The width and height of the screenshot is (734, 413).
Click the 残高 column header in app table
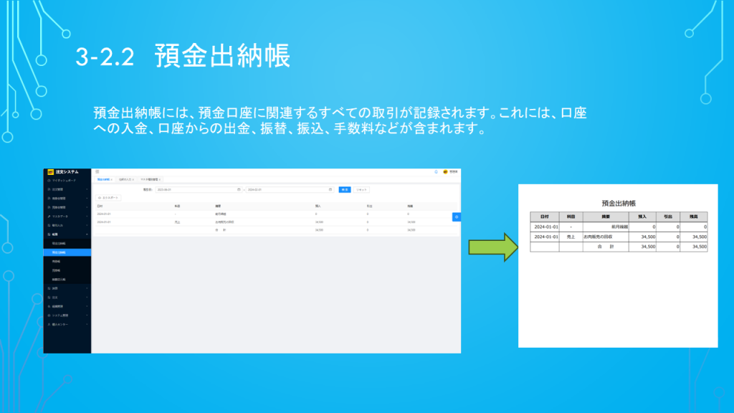click(x=410, y=206)
